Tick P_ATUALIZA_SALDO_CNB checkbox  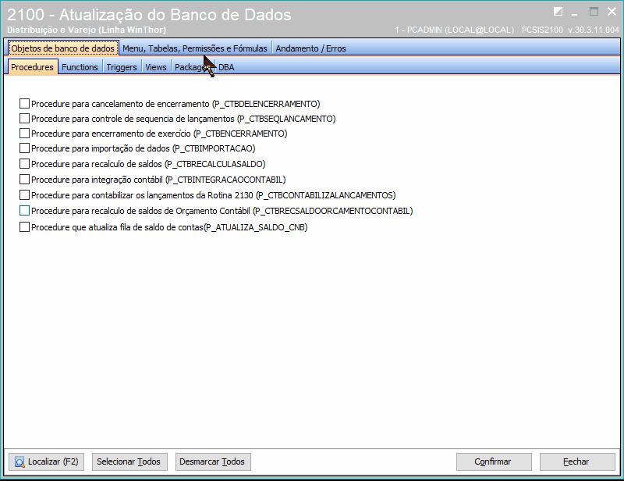coord(24,226)
